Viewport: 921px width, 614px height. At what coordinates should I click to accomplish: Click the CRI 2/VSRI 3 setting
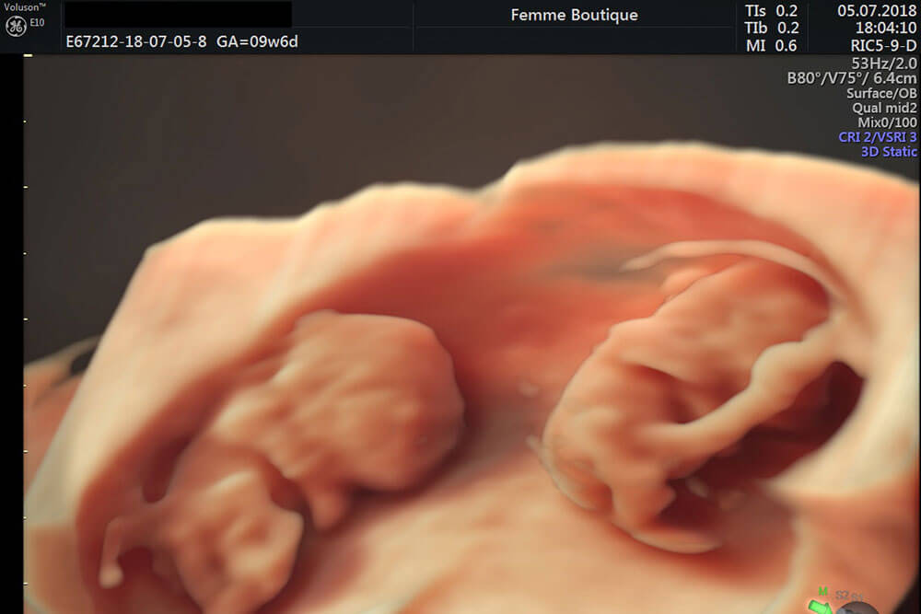tap(878, 137)
